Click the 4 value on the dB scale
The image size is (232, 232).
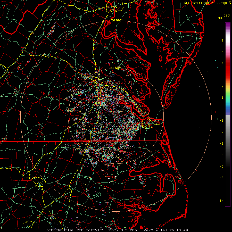pyautogui.click(x=222, y=63)
